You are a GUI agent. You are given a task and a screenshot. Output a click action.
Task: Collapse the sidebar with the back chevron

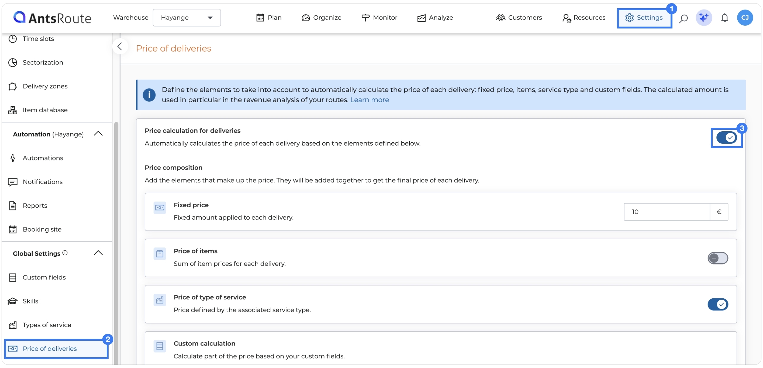(120, 47)
